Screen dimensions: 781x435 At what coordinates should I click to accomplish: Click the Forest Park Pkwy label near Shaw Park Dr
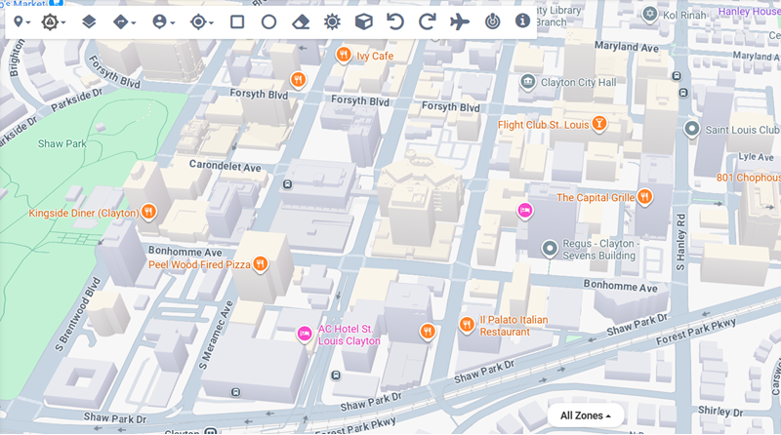[x=696, y=332]
